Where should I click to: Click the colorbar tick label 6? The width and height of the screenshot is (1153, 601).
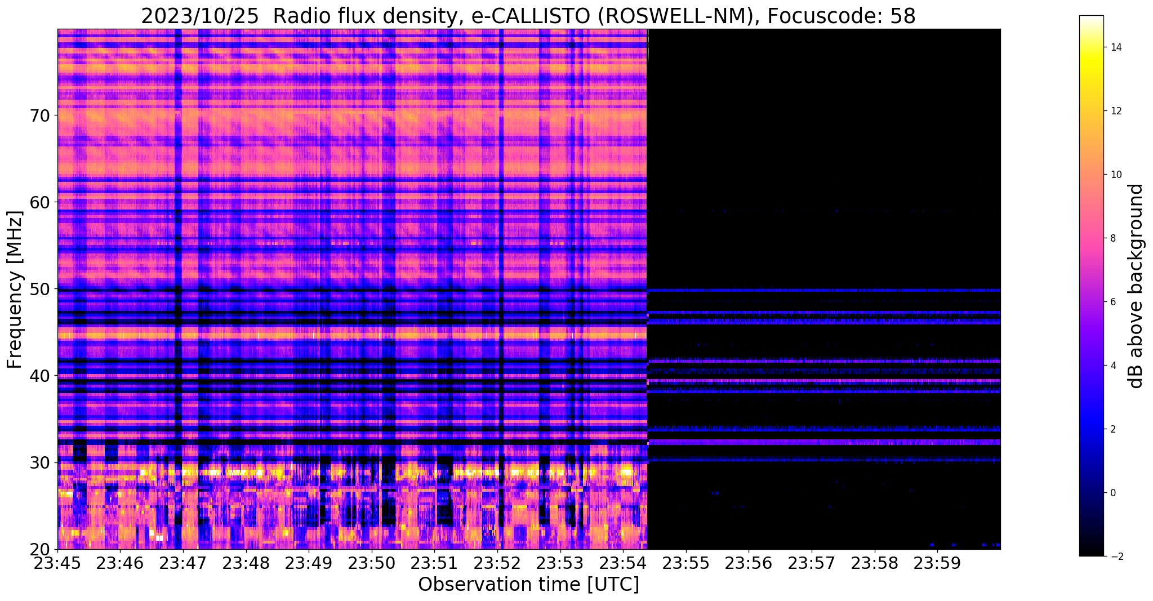[1112, 302]
